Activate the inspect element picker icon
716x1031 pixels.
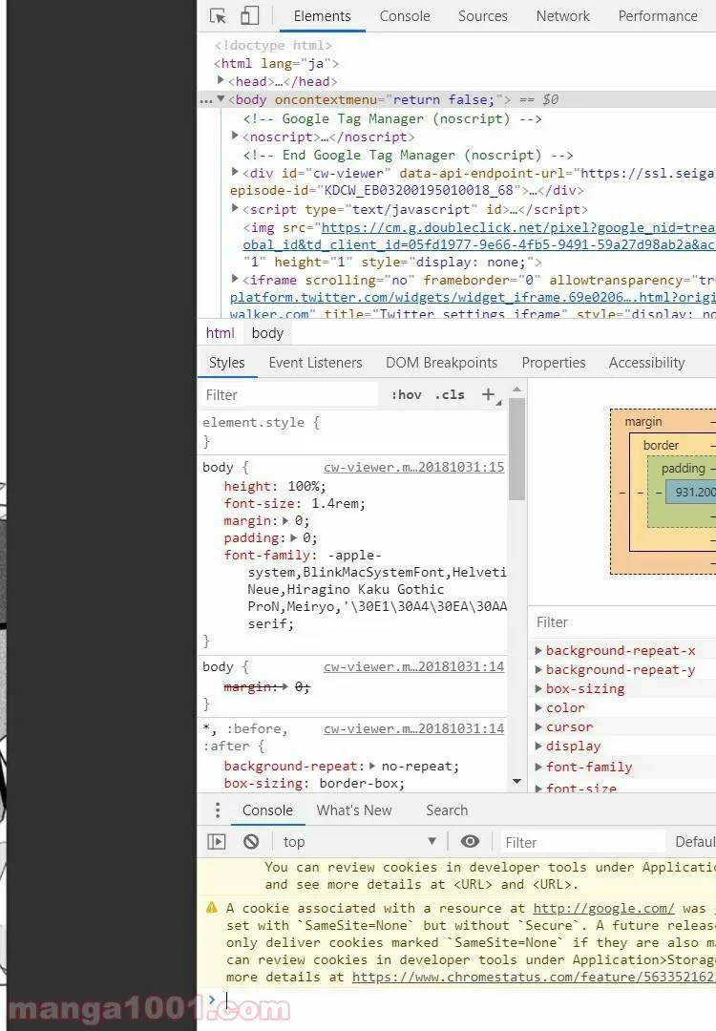[x=218, y=16]
